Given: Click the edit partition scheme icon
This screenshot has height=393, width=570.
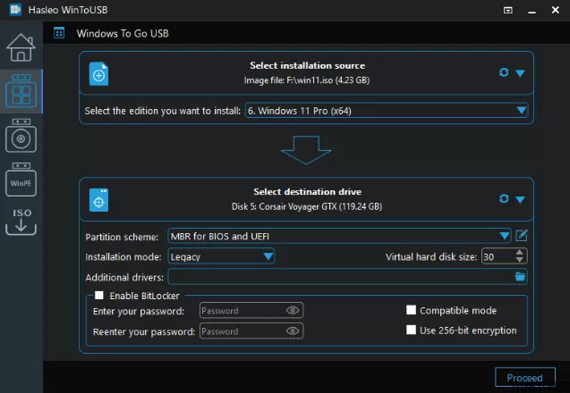Looking at the screenshot, I should pyautogui.click(x=522, y=236).
